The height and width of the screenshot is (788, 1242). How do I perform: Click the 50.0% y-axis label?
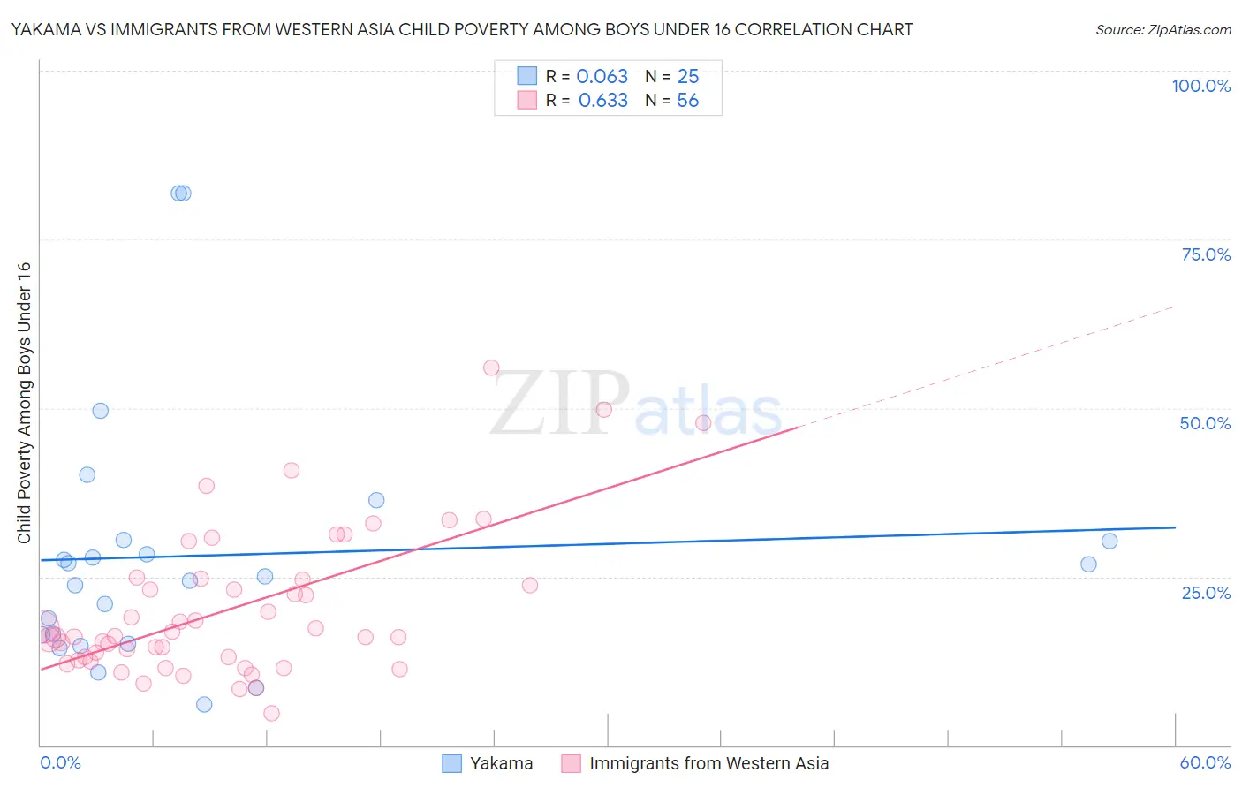[x=1205, y=423]
